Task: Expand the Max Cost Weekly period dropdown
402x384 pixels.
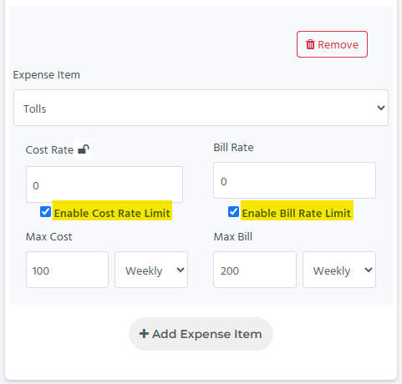Action: click(x=151, y=270)
